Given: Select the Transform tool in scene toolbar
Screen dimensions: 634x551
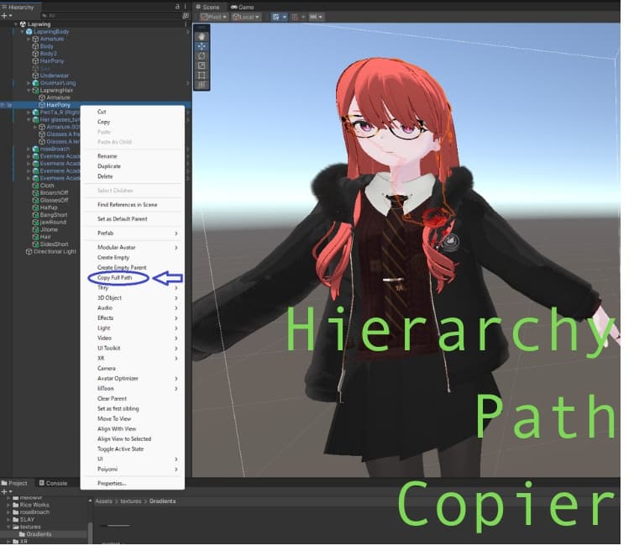Looking at the screenshot, I should point(202,85).
